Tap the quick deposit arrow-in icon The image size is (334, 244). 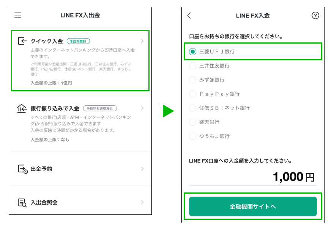point(22,41)
